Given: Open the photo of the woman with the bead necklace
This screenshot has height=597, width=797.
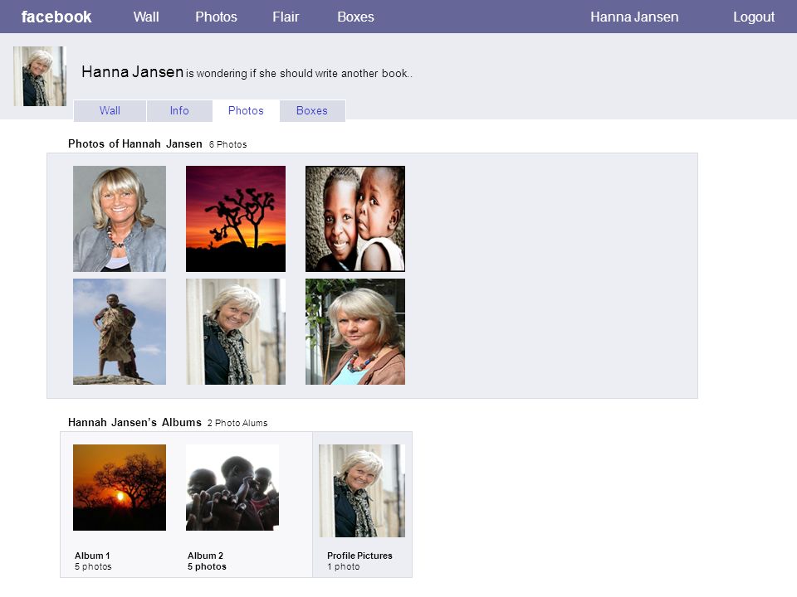Looking at the screenshot, I should coord(355,332).
